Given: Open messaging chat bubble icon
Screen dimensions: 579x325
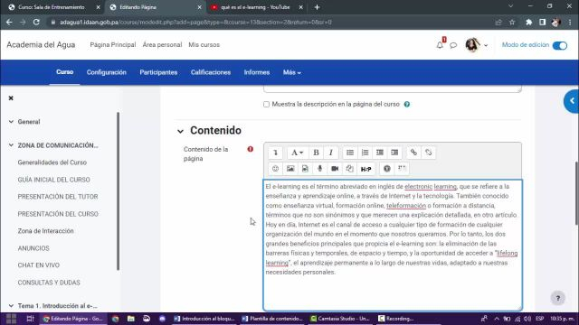Looking at the screenshot, I should coord(453,45).
